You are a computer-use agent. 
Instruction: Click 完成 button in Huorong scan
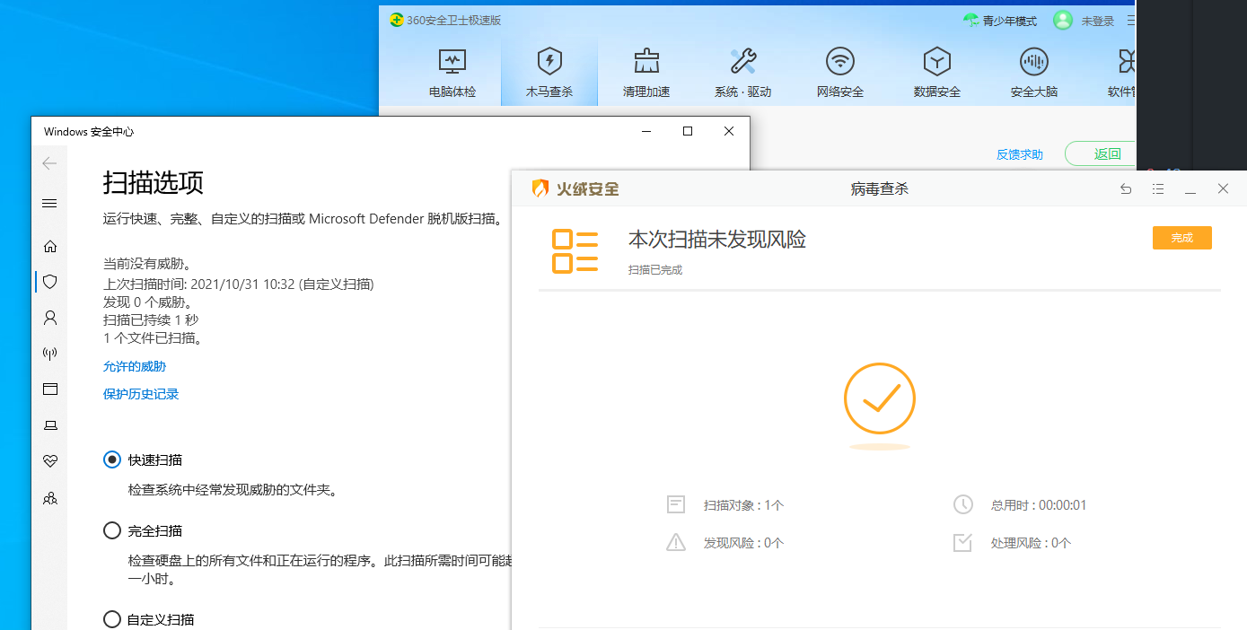(1181, 238)
